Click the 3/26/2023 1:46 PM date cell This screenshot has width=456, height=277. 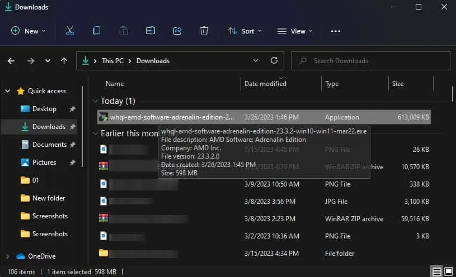click(271, 117)
